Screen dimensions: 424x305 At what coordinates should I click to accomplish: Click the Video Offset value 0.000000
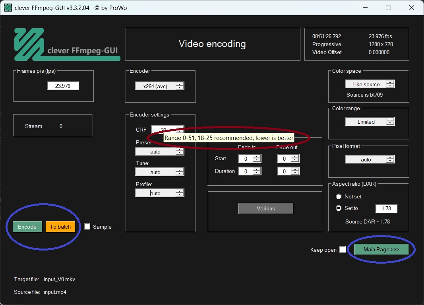pyautogui.click(x=379, y=52)
